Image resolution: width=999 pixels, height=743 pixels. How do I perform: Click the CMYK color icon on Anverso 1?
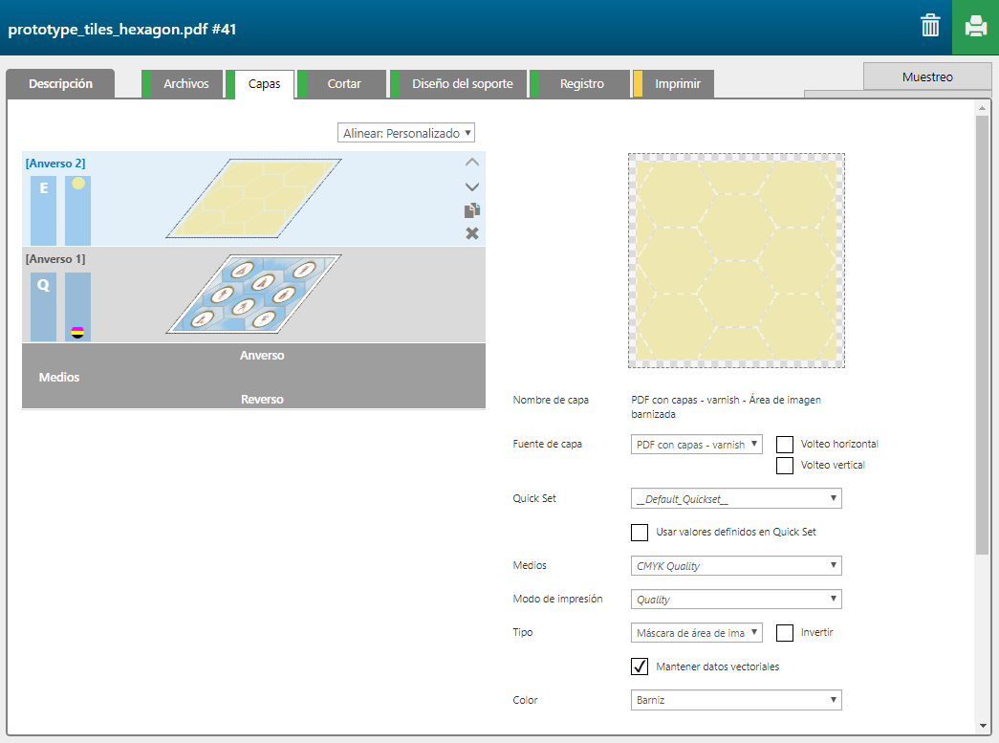tap(77, 332)
